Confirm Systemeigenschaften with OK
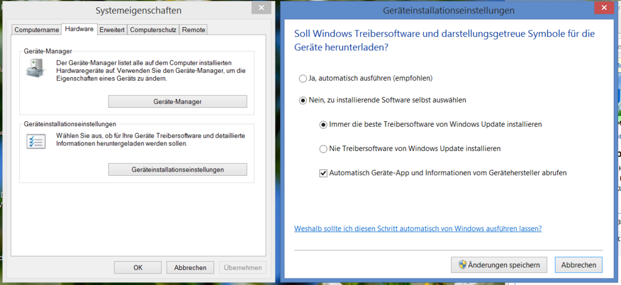 click(138, 267)
